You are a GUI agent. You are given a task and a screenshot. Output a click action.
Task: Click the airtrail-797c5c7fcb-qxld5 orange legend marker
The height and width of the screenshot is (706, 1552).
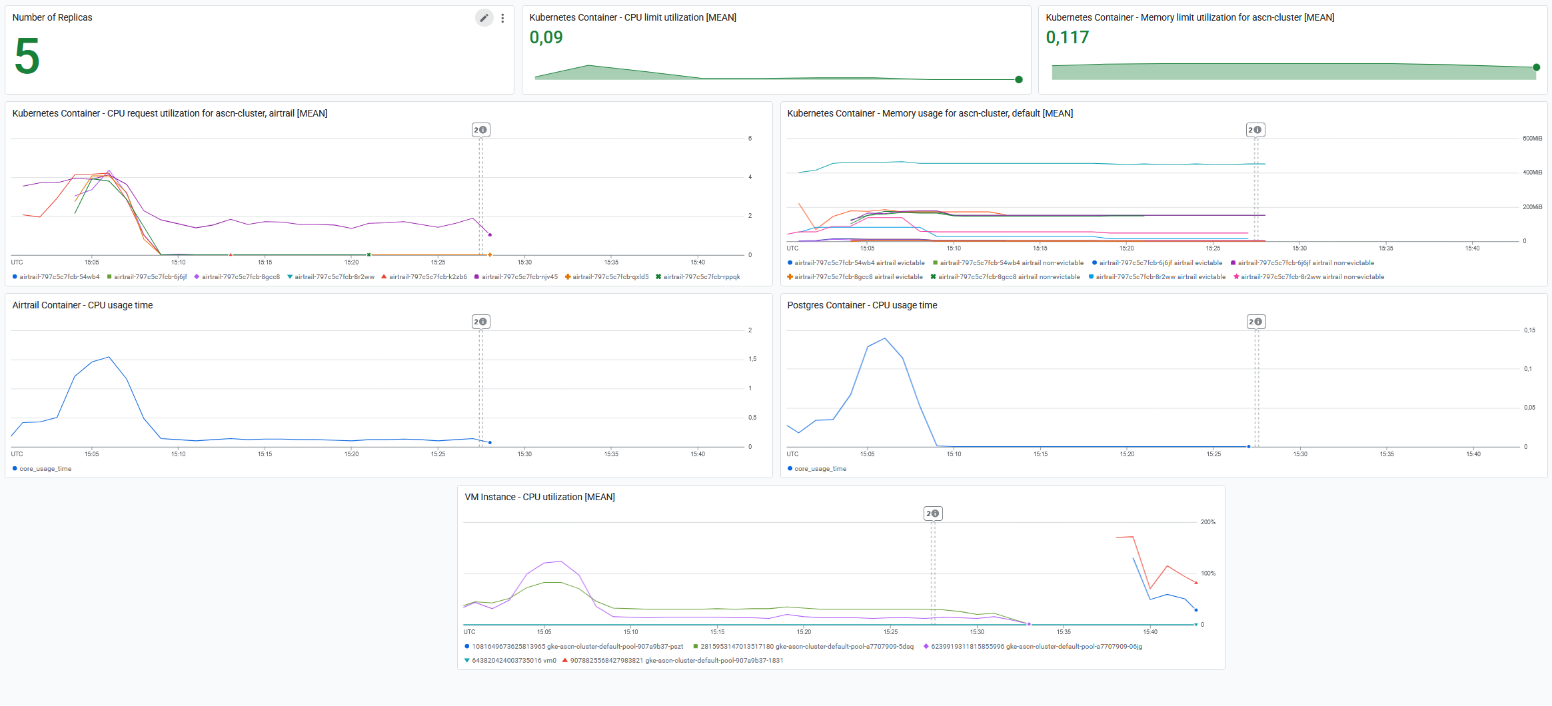click(x=568, y=277)
